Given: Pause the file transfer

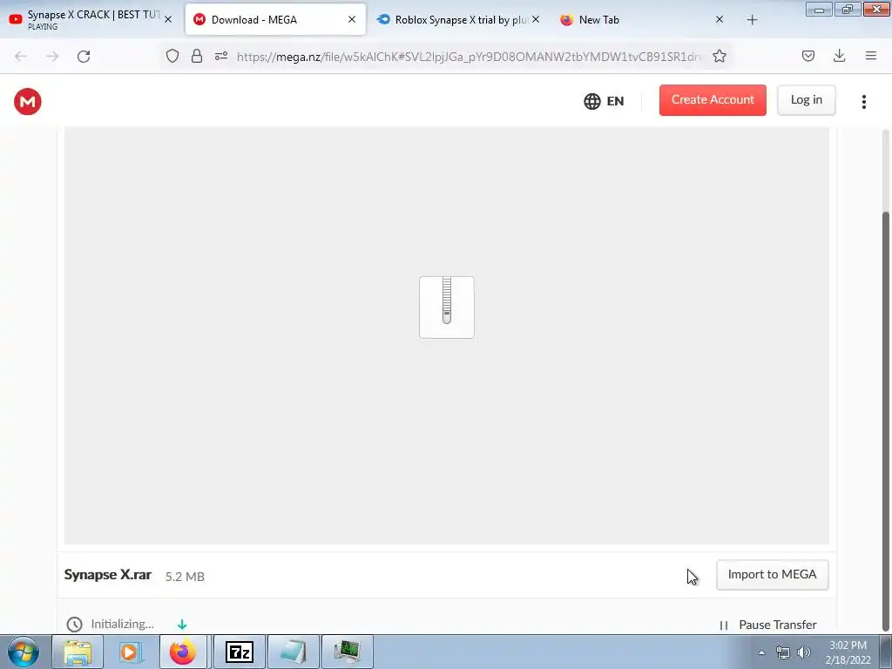Looking at the screenshot, I should tap(768, 625).
